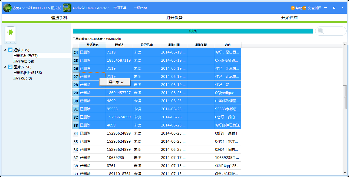The image size is (349, 177).
Task: Sort by the 联系人 column header
Action: (120, 45)
